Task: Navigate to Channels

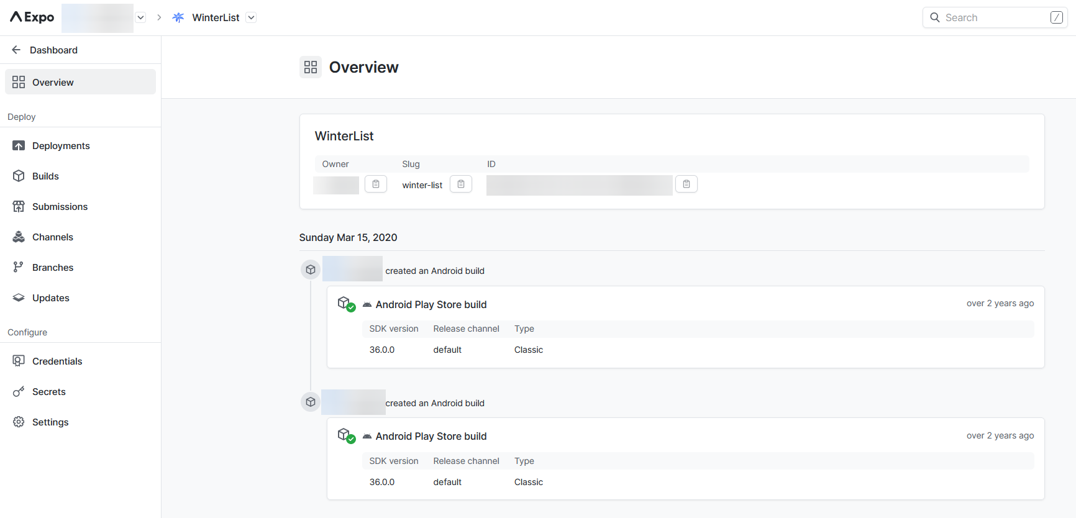Action: (x=53, y=237)
